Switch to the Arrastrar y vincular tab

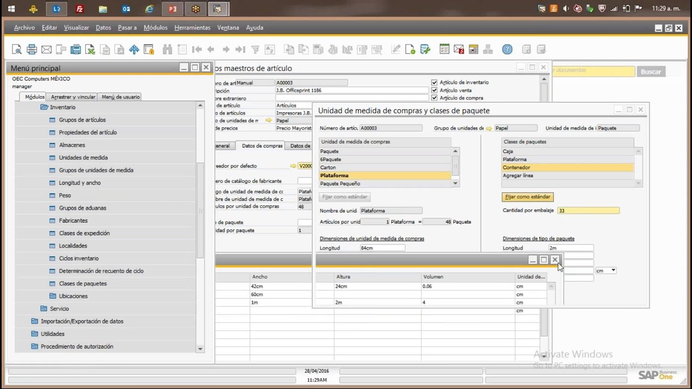click(73, 97)
